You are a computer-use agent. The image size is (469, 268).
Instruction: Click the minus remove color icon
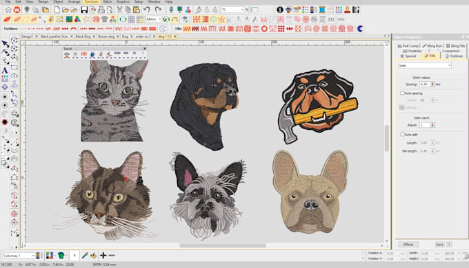pos(112,256)
